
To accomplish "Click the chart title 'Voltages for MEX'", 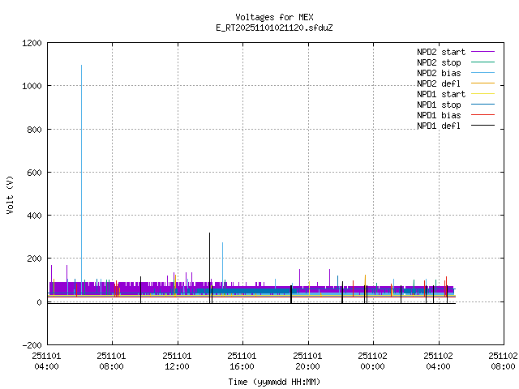I will coord(274,17).
